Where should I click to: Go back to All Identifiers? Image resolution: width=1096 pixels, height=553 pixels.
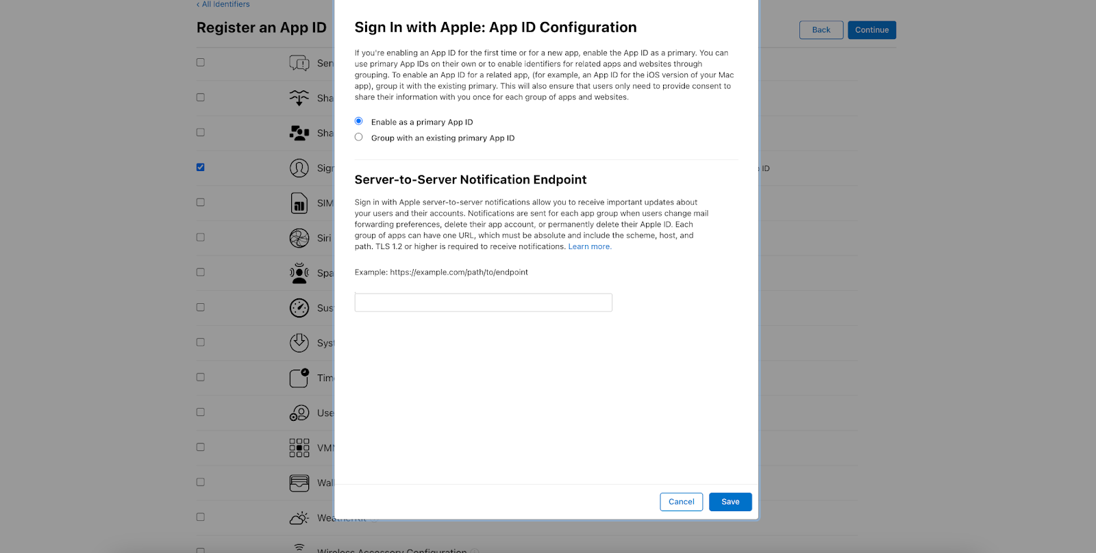[223, 4]
